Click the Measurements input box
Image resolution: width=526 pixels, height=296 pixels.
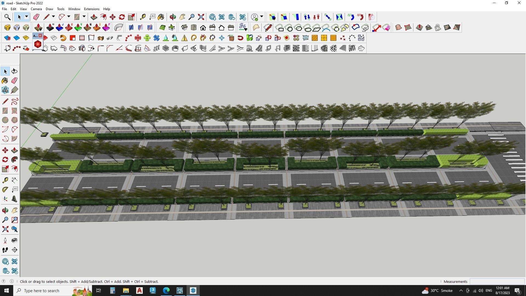[x=497, y=281]
